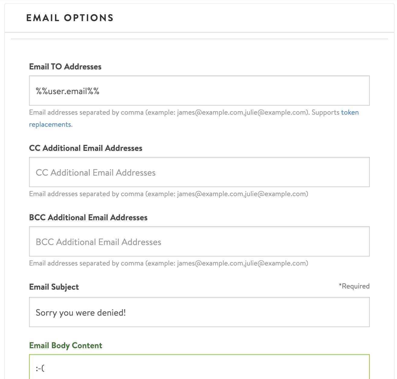Select the subject text Sorry you were denied!
The image size is (397, 379).
click(81, 312)
